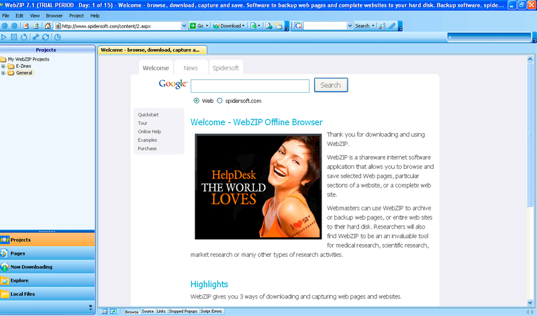Click the Now Downloading globe icon
The width and height of the screenshot is (537, 316).
tap(5, 267)
